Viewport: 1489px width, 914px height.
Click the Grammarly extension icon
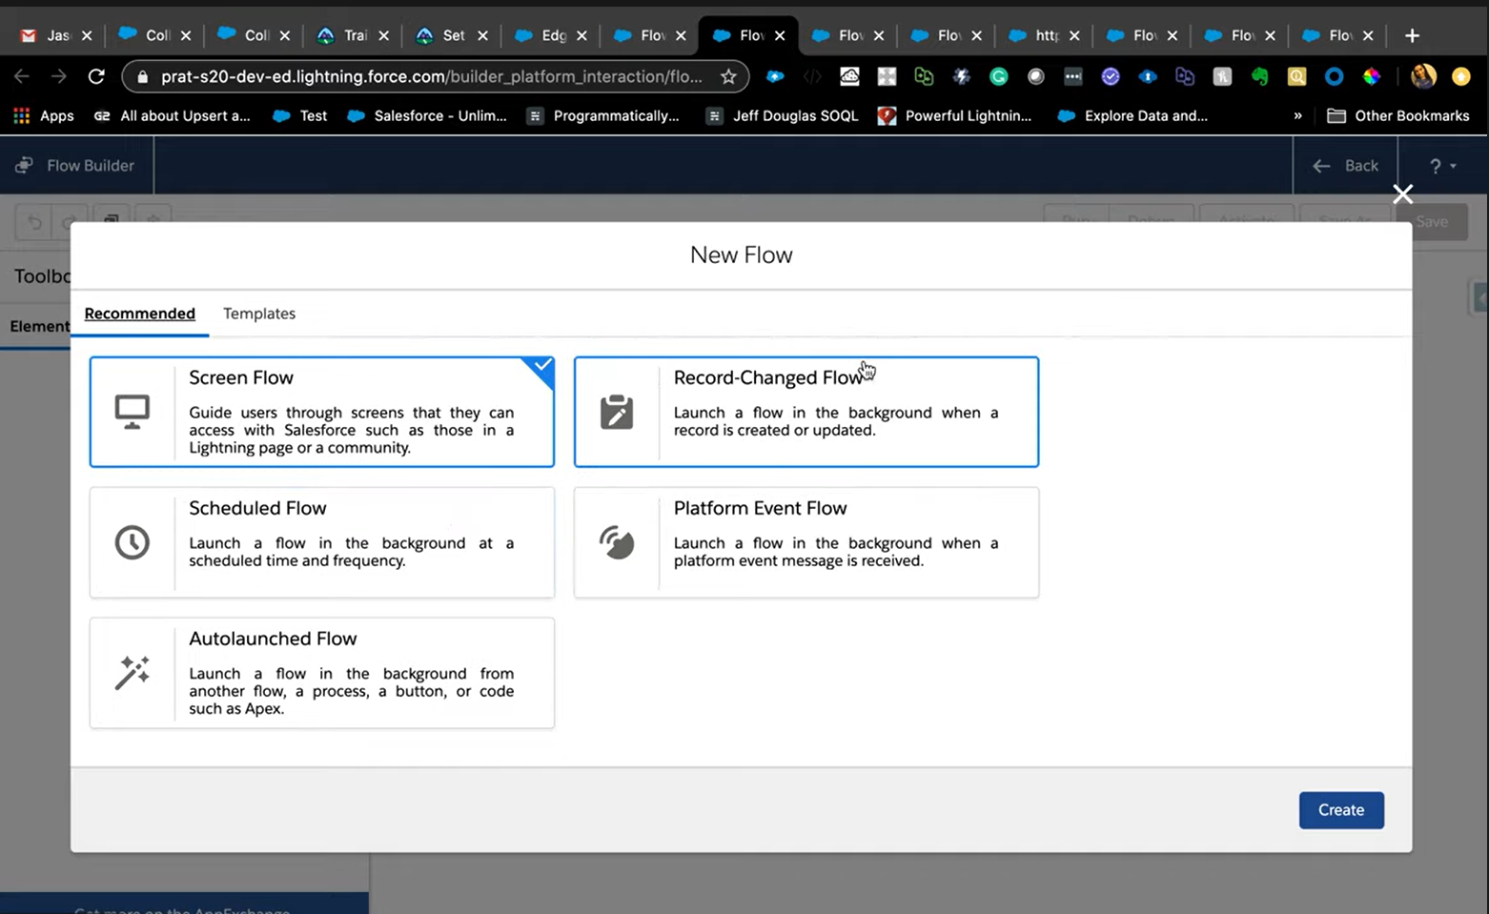998,76
